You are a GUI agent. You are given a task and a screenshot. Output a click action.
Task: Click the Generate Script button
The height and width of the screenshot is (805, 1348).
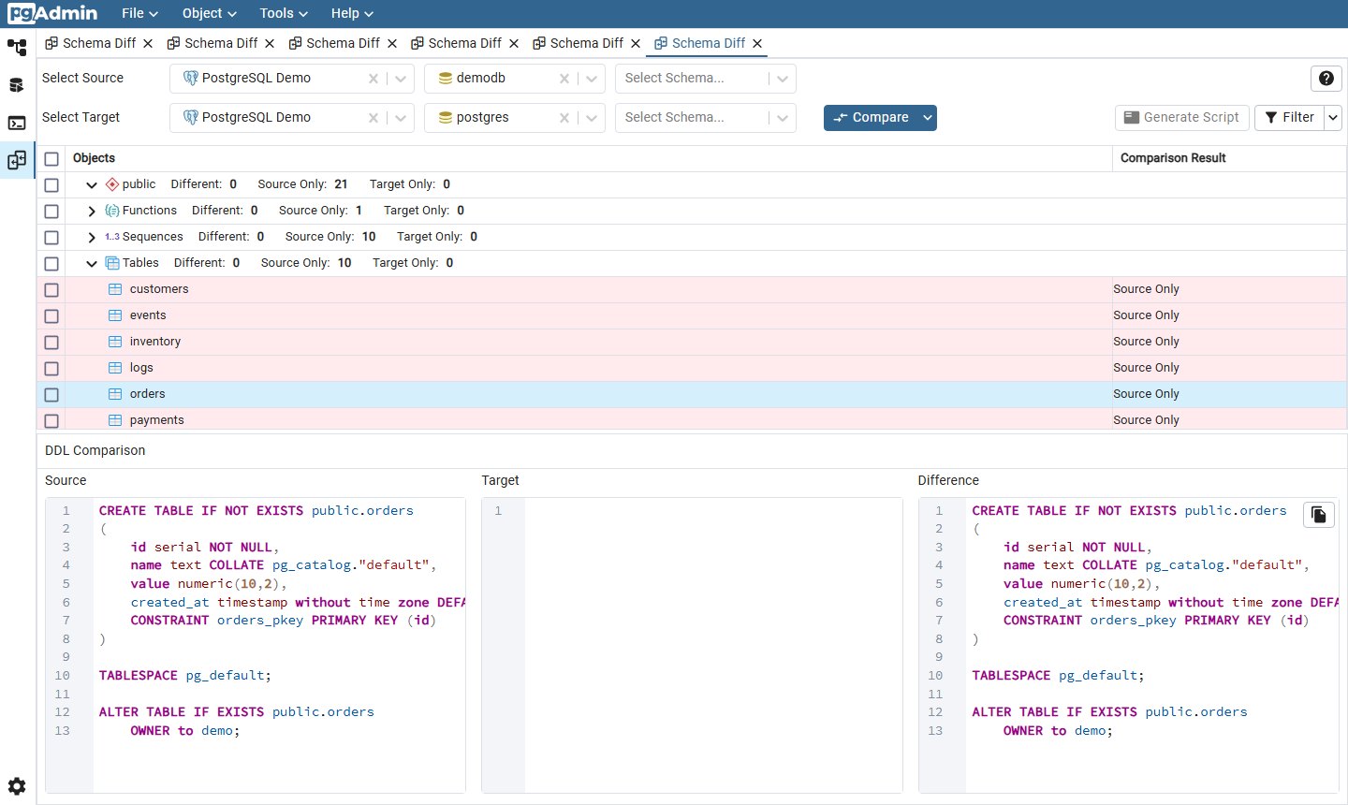[x=1182, y=118]
